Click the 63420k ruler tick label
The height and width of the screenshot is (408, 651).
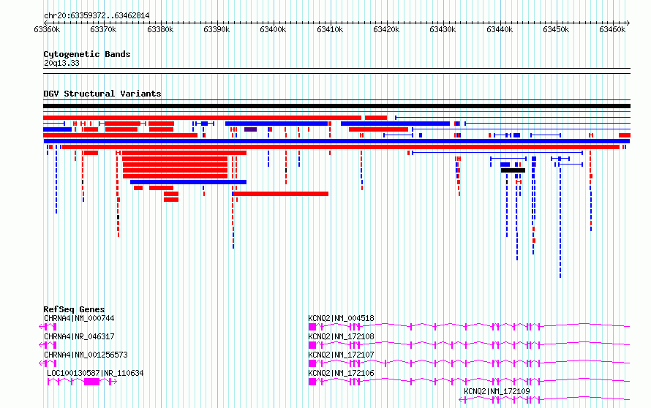(386, 29)
